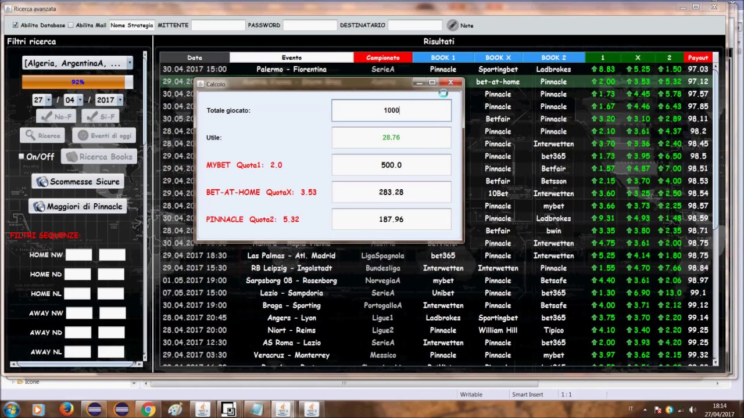This screenshot has height=418, width=744.
Task: Click the Note pencil icon
Action: [x=453, y=25]
